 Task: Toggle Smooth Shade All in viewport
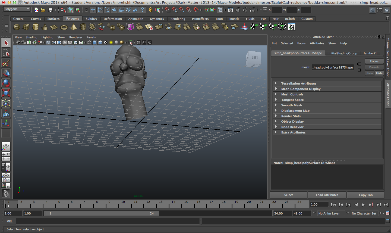95,42
